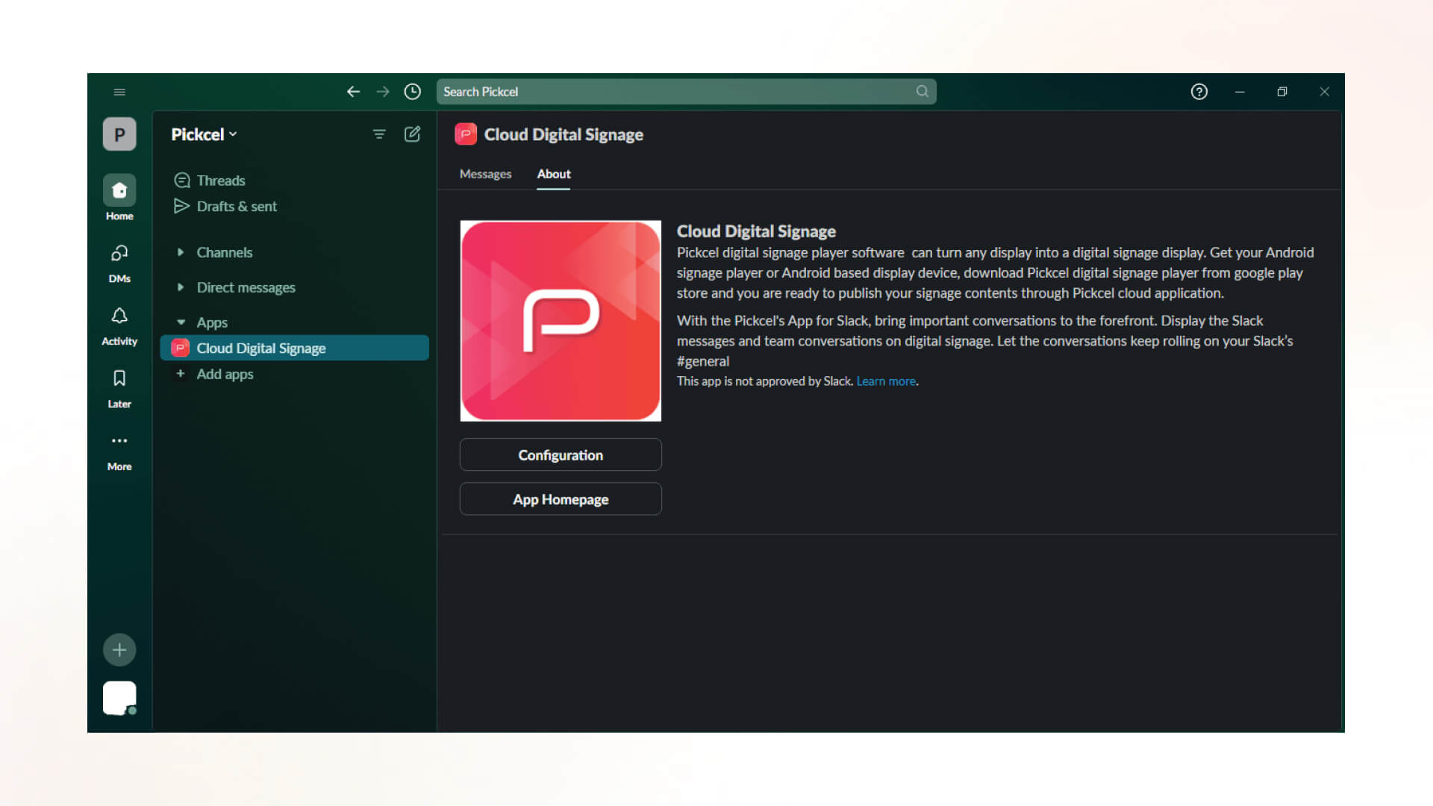Click the Search Pickcel input field
1433x806 pixels.
pyautogui.click(x=685, y=90)
